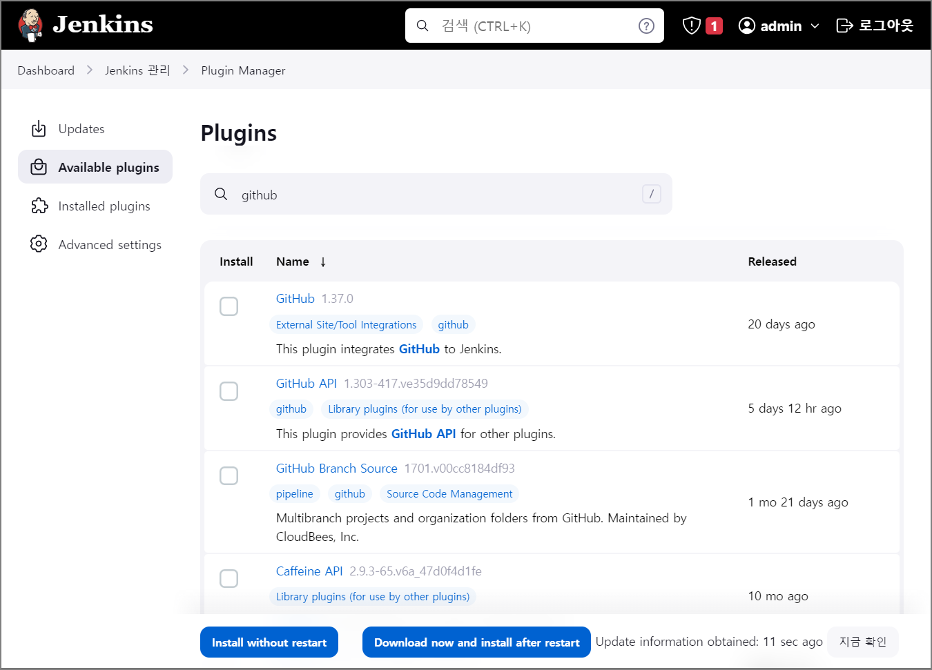Screen dimensions: 932x670
Task: Click Plugin Manager breadcrumb
Action: tap(243, 70)
